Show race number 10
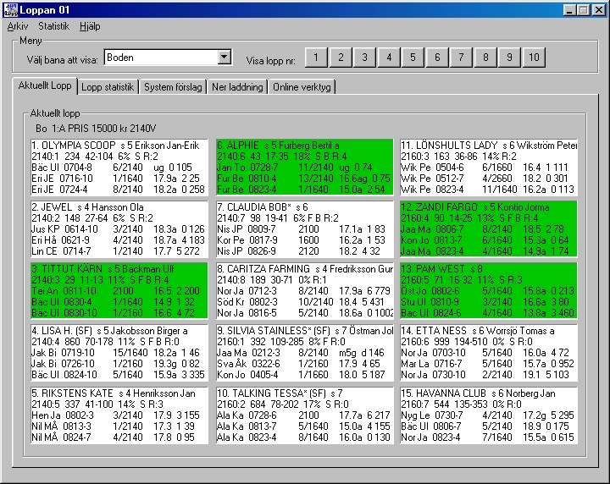This screenshot has width=610, height=484. click(534, 58)
